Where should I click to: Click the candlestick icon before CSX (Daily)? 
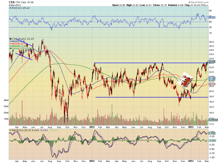coord(10,39)
